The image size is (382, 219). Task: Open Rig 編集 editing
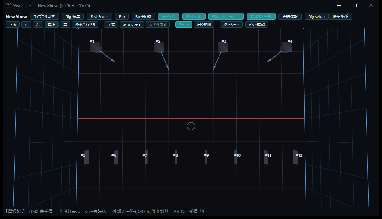coord(73,17)
